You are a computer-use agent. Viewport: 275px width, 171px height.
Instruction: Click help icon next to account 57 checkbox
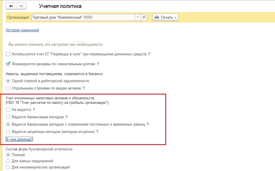coord(149,54)
